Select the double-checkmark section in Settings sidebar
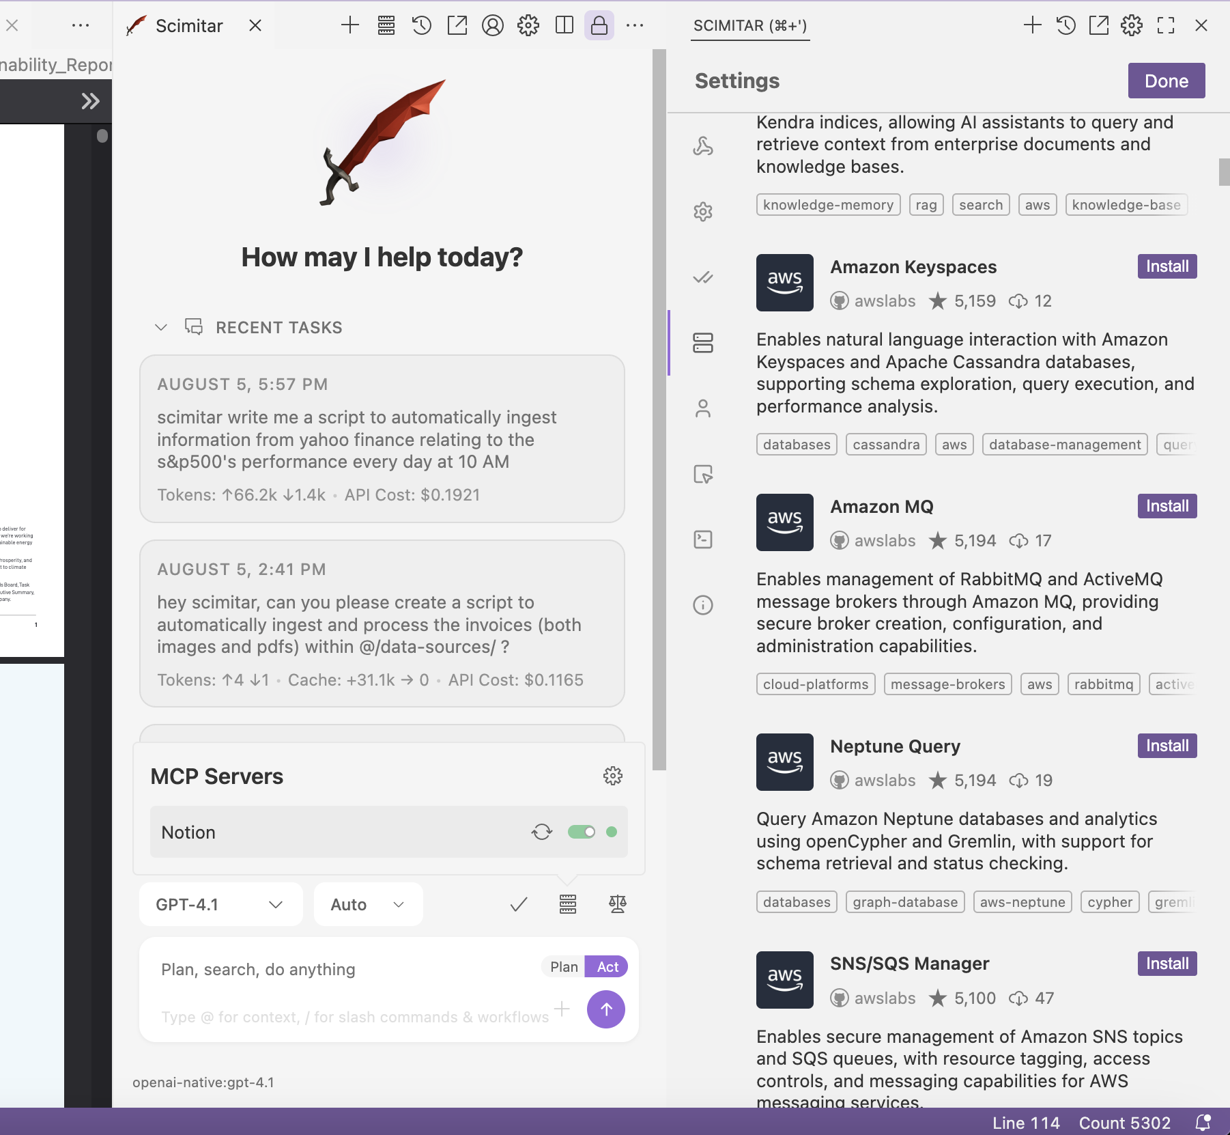1230x1135 pixels. [x=703, y=277]
